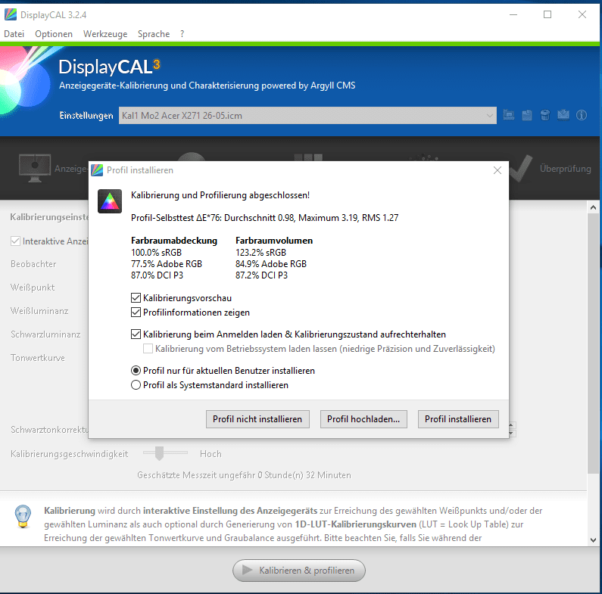
Task: Click the Profil installieren dialog title icon
Action: 97,170
